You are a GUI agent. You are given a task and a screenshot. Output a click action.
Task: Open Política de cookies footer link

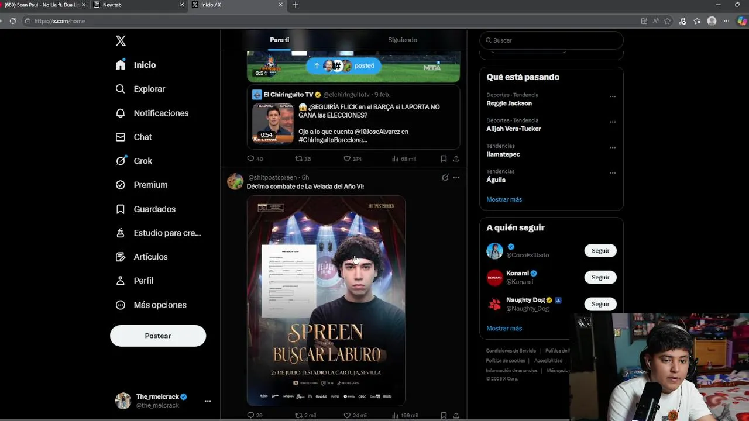coord(506,361)
